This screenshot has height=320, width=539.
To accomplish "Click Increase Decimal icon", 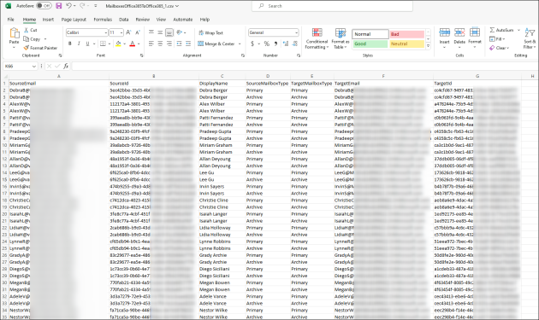I will tap(286, 44).
